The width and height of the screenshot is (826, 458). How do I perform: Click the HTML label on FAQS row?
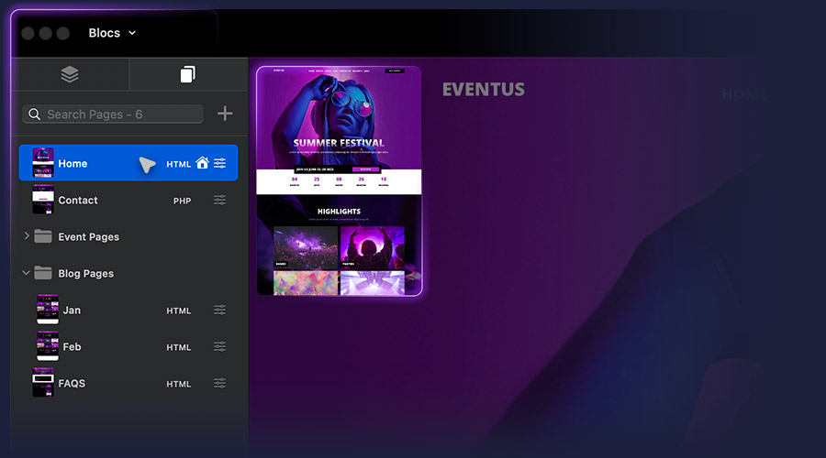[179, 385]
